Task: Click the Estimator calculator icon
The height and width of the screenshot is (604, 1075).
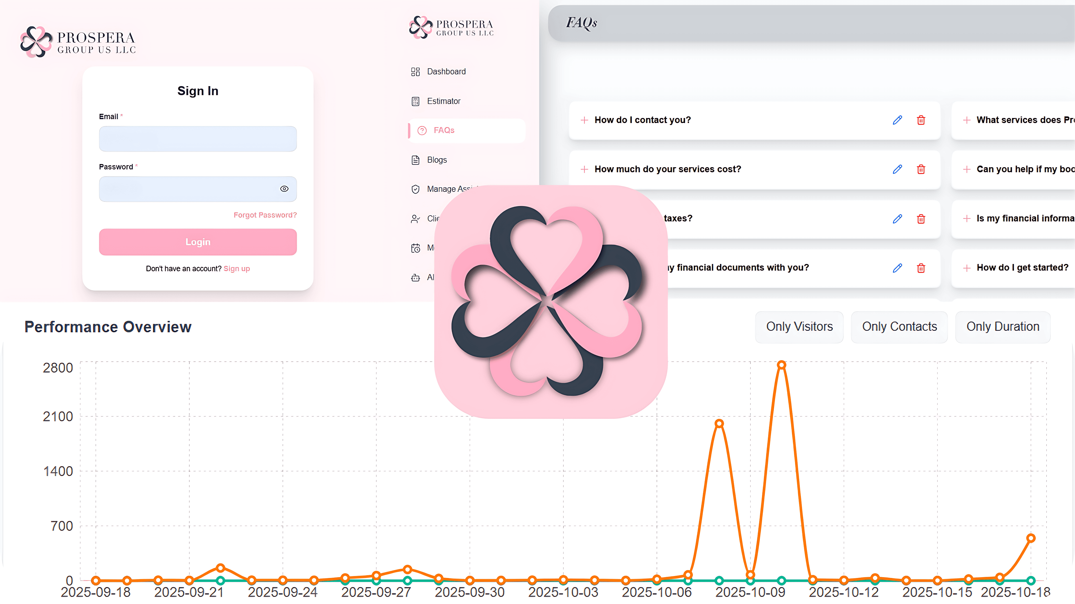Action: [x=415, y=101]
